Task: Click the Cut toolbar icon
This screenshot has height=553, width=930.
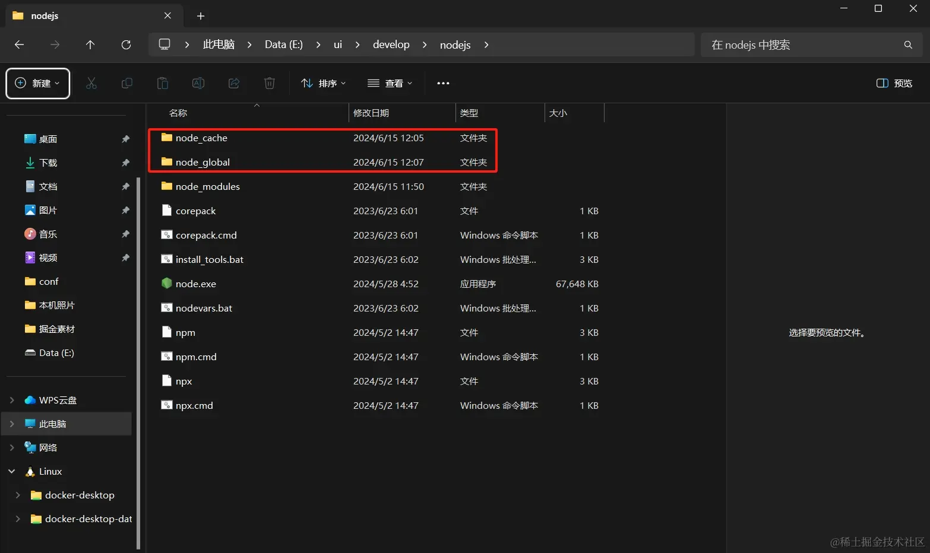Action: 91,83
